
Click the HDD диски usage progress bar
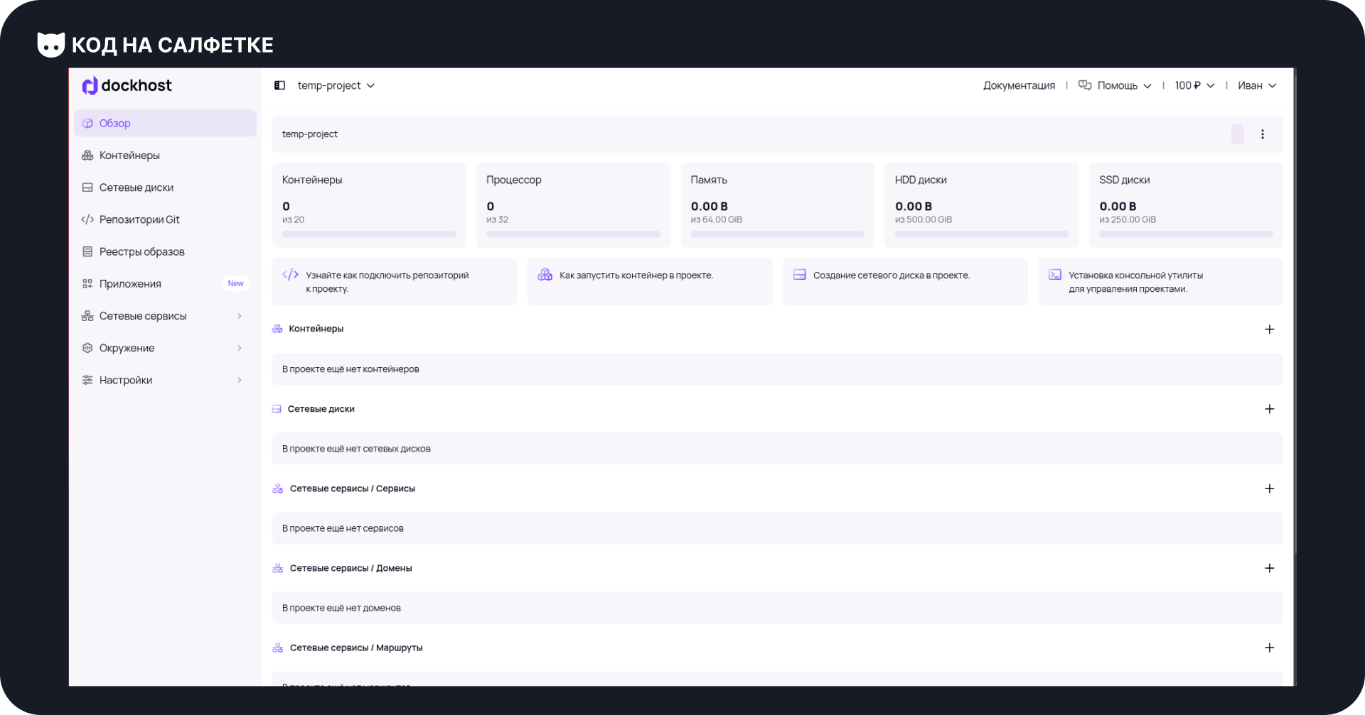981,234
